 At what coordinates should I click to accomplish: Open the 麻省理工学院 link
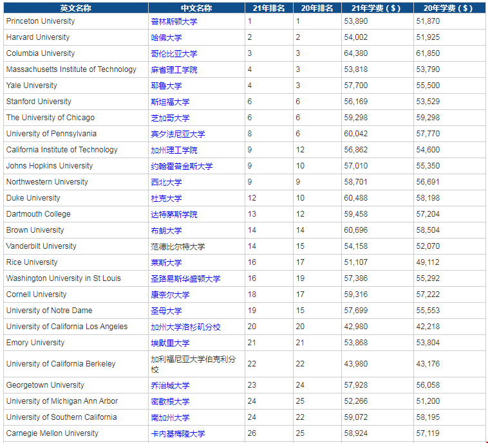pos(174,69)
